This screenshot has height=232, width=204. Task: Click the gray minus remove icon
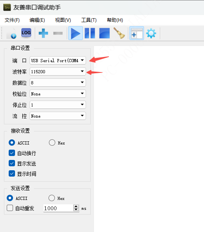pyautogui.click(x=58, y=33)
